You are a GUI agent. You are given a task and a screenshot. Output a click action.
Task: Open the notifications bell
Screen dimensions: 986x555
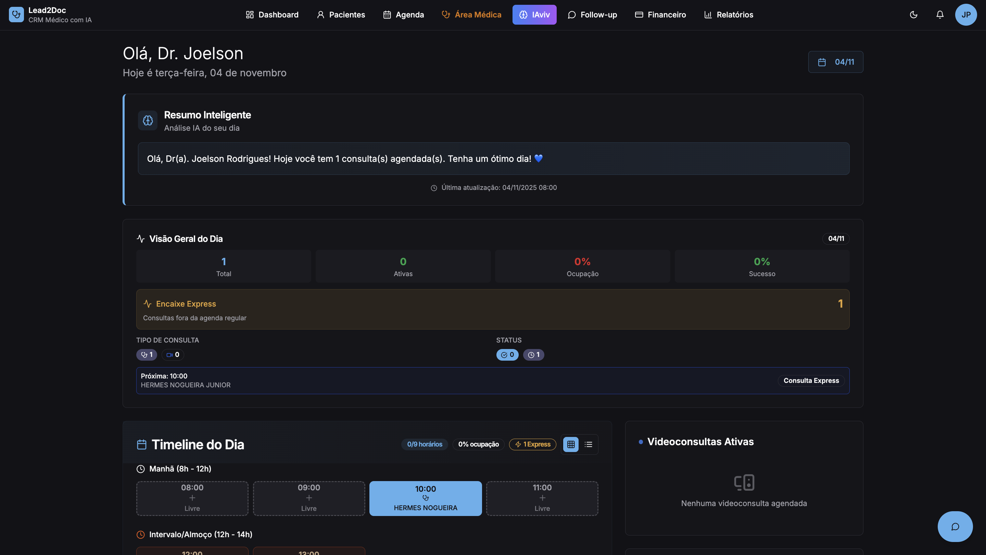(x=940, y=14)
